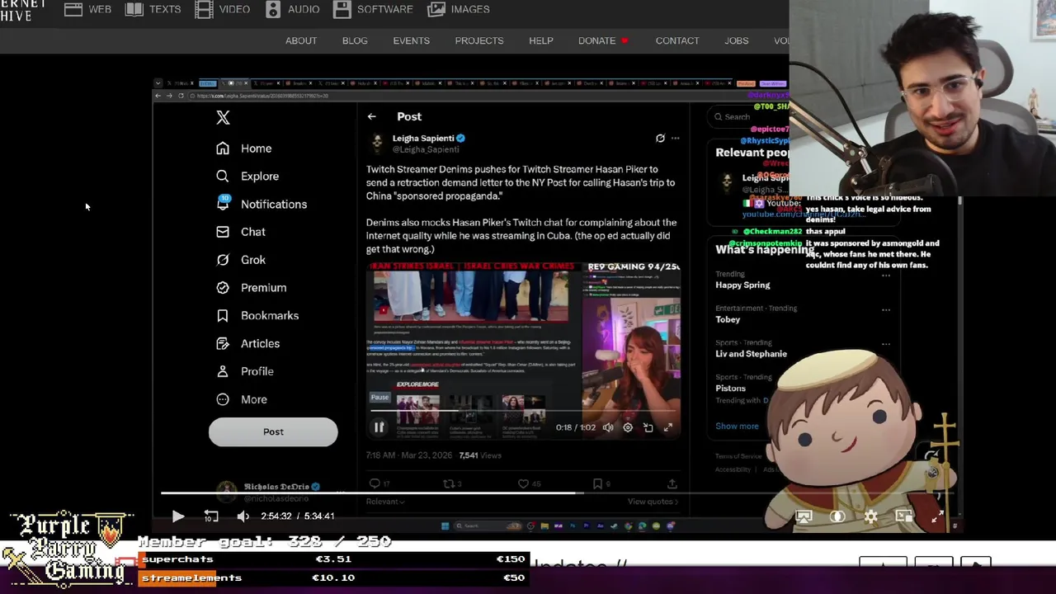Open Liv and Stephanie trend
Viewport: 1056px width, 594px height.
tap(751, 354)
